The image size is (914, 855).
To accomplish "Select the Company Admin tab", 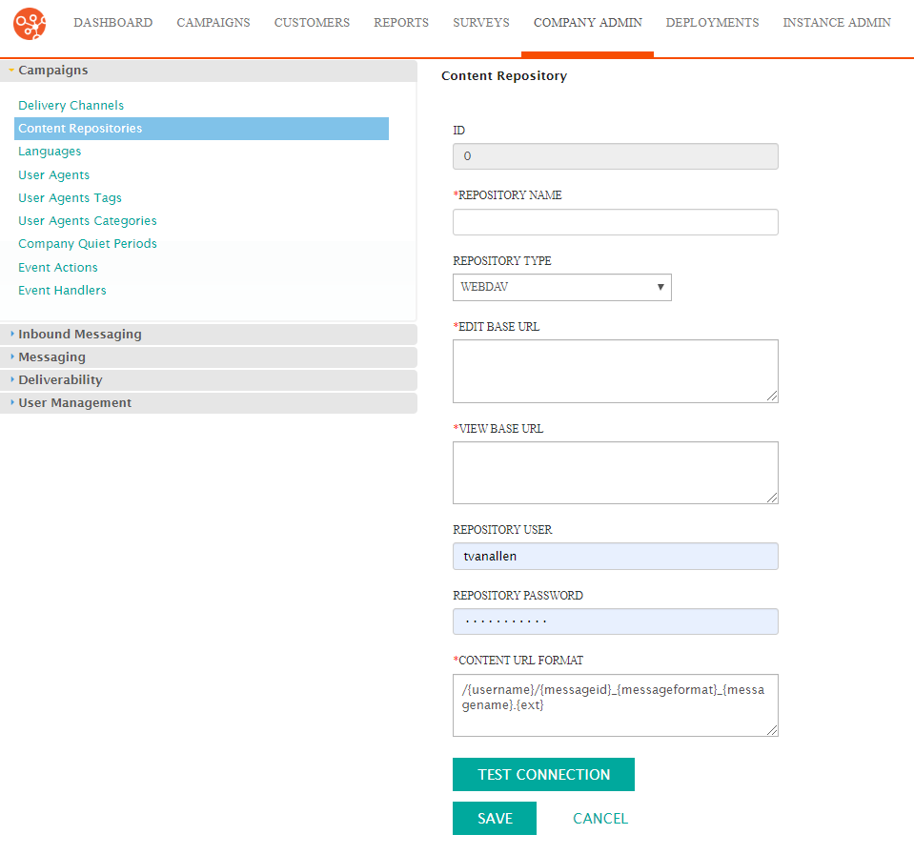I will [x=587, y=23].
